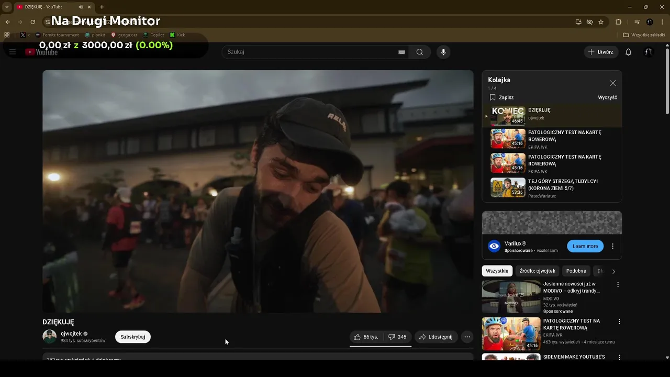Image resolution: width=670 pixels, height=377 pixels.
Task: Show more filter chips with right arrow
Action: (x=613, y=271)
